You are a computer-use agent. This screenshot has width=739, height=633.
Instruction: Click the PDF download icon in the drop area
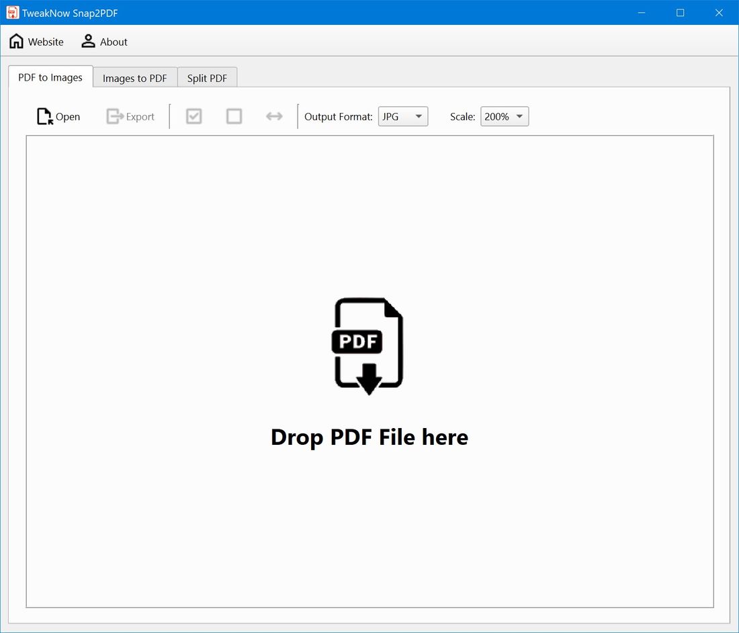click(x=367, y=345)
